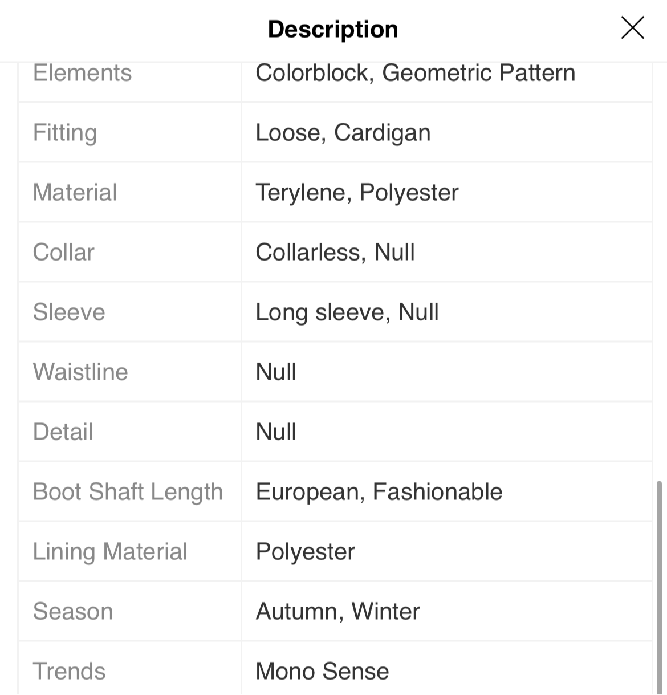The height and width of the screenshot is (695, 667).
Task: Click the Collar attribute label
Action: pyautogui.click(x=63, y=252)
